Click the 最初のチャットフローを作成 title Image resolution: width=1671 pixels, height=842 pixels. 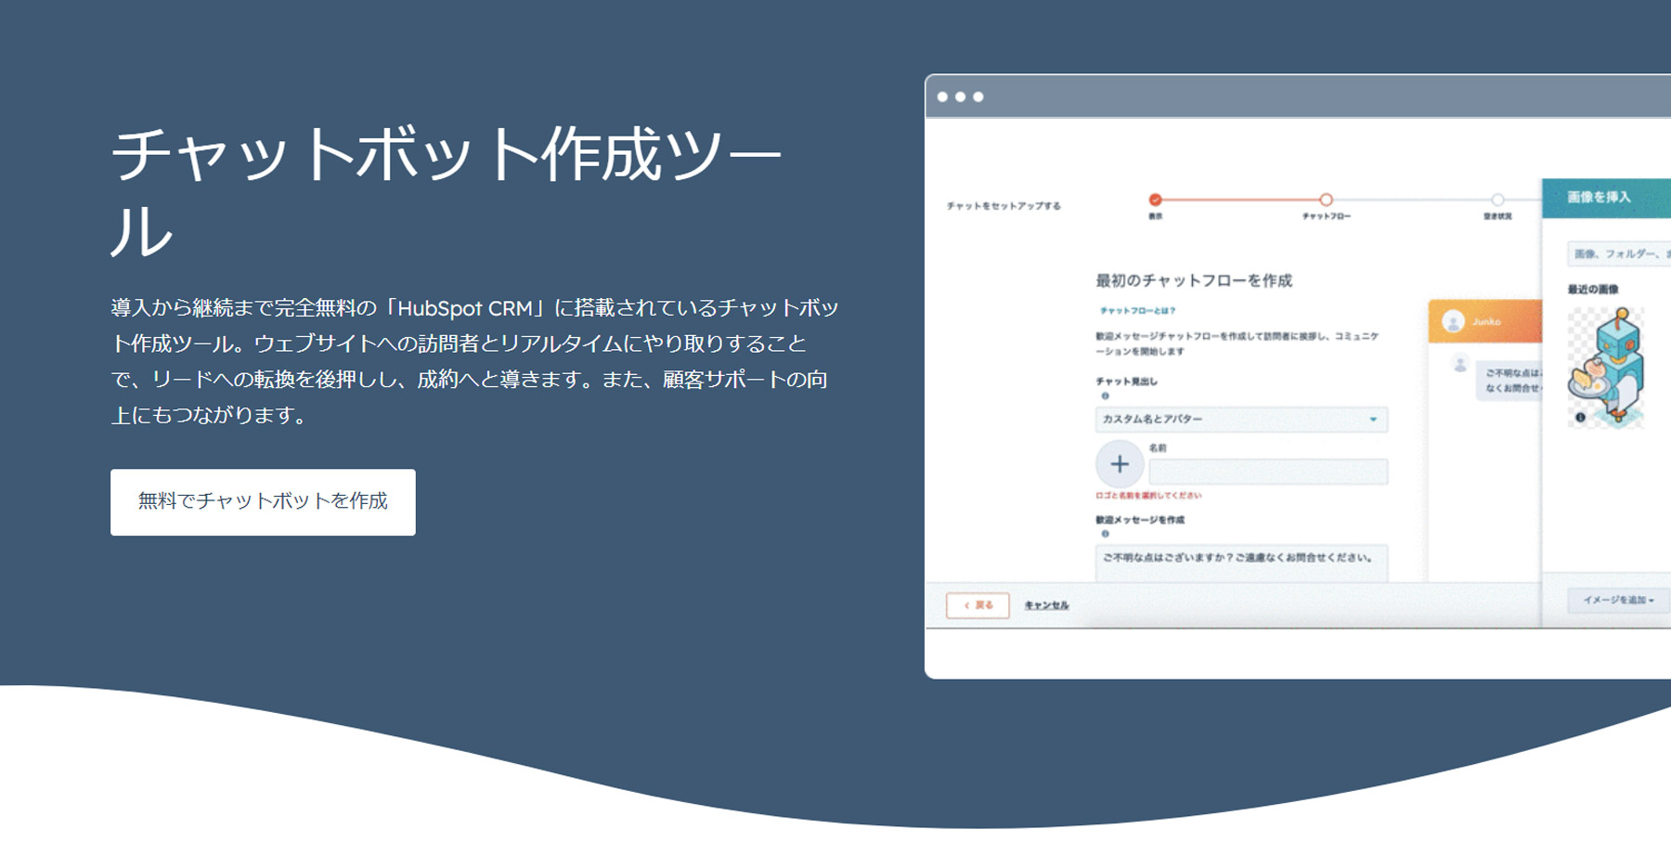point(1194,280)
